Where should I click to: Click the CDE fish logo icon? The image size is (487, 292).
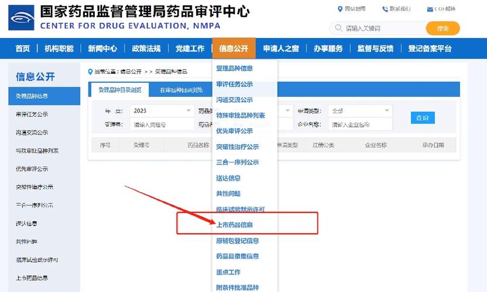coord(21,18)
